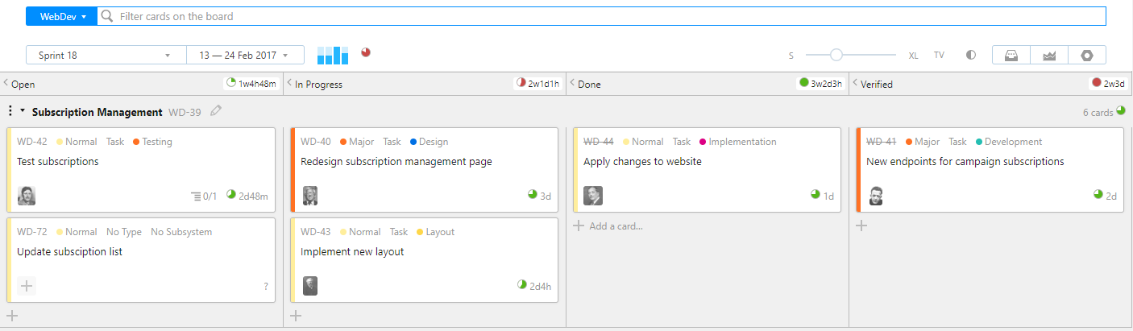The image size is (1133, 331).
Task: Click the red sprint progress pie icon
Action: coord(366,52)
